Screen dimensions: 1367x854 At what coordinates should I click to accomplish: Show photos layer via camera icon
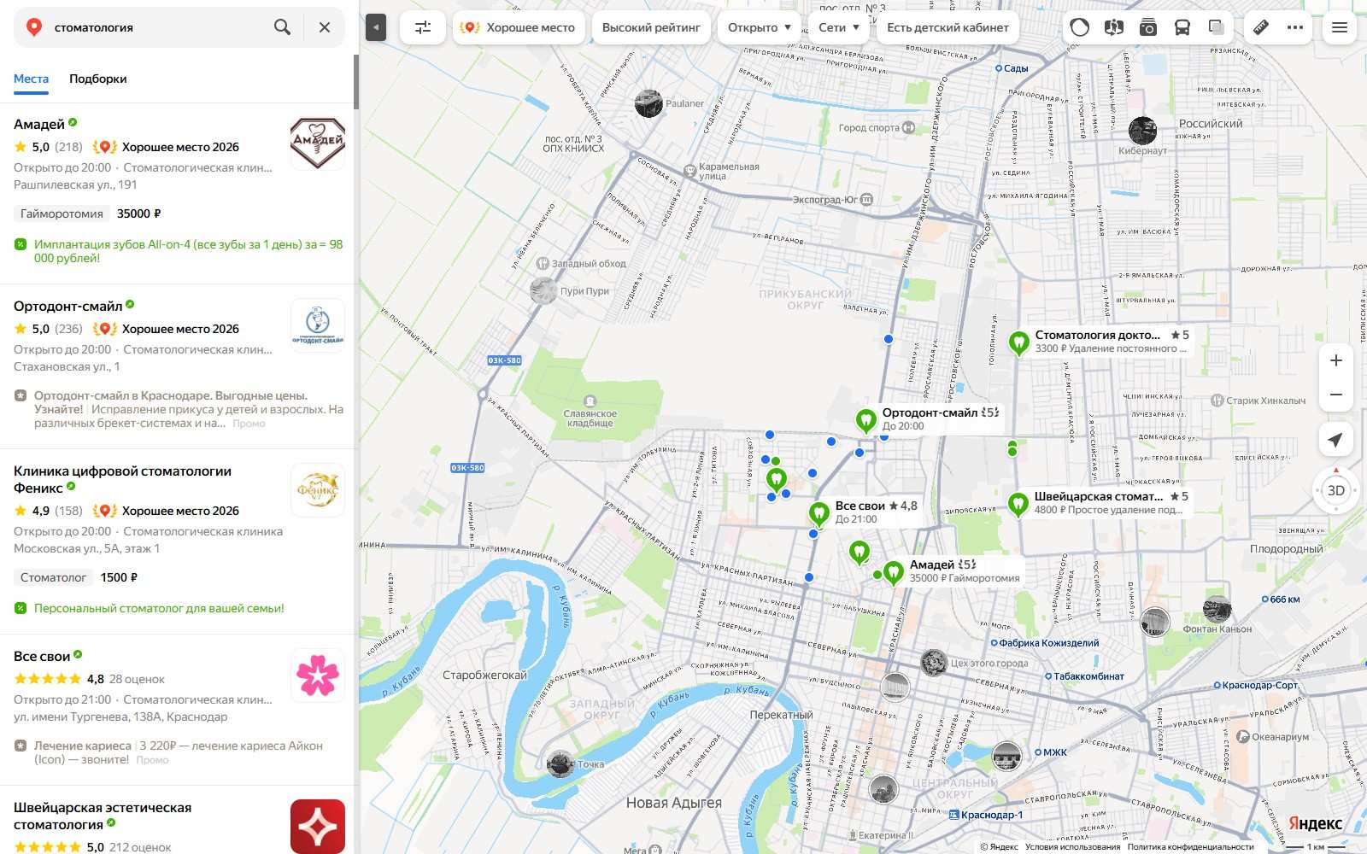(1147, 27)
